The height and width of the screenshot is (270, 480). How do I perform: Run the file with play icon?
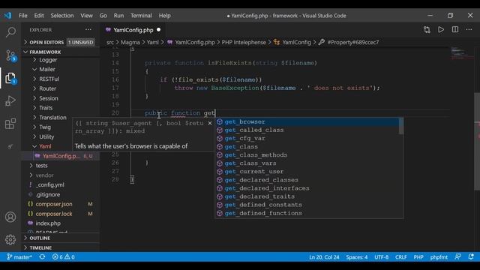click(x=441, y=30)
